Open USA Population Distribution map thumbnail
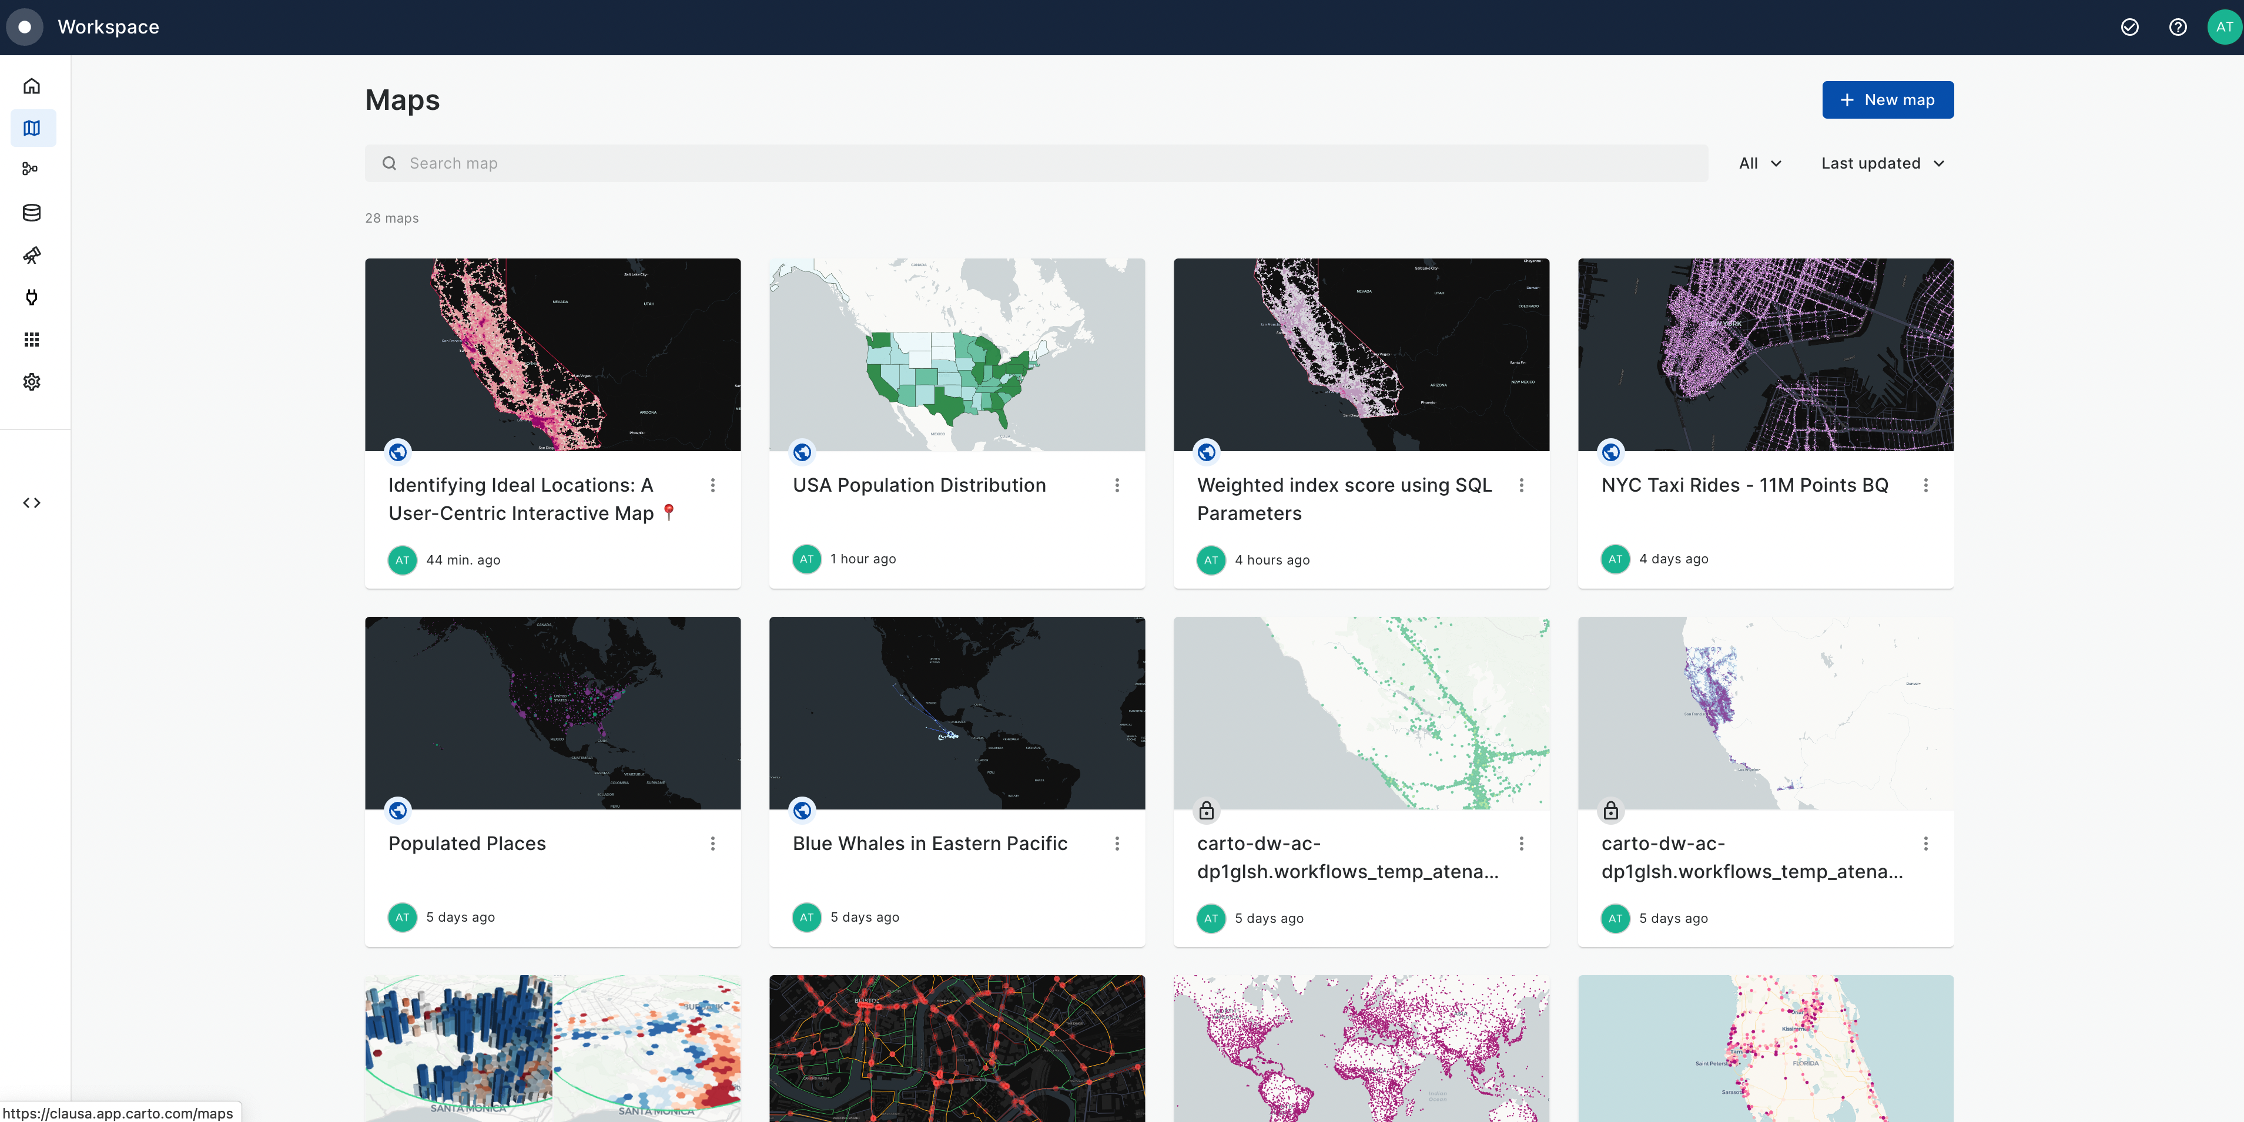The height and width of the screenshot is (1122, 2244). coord(956,354)
